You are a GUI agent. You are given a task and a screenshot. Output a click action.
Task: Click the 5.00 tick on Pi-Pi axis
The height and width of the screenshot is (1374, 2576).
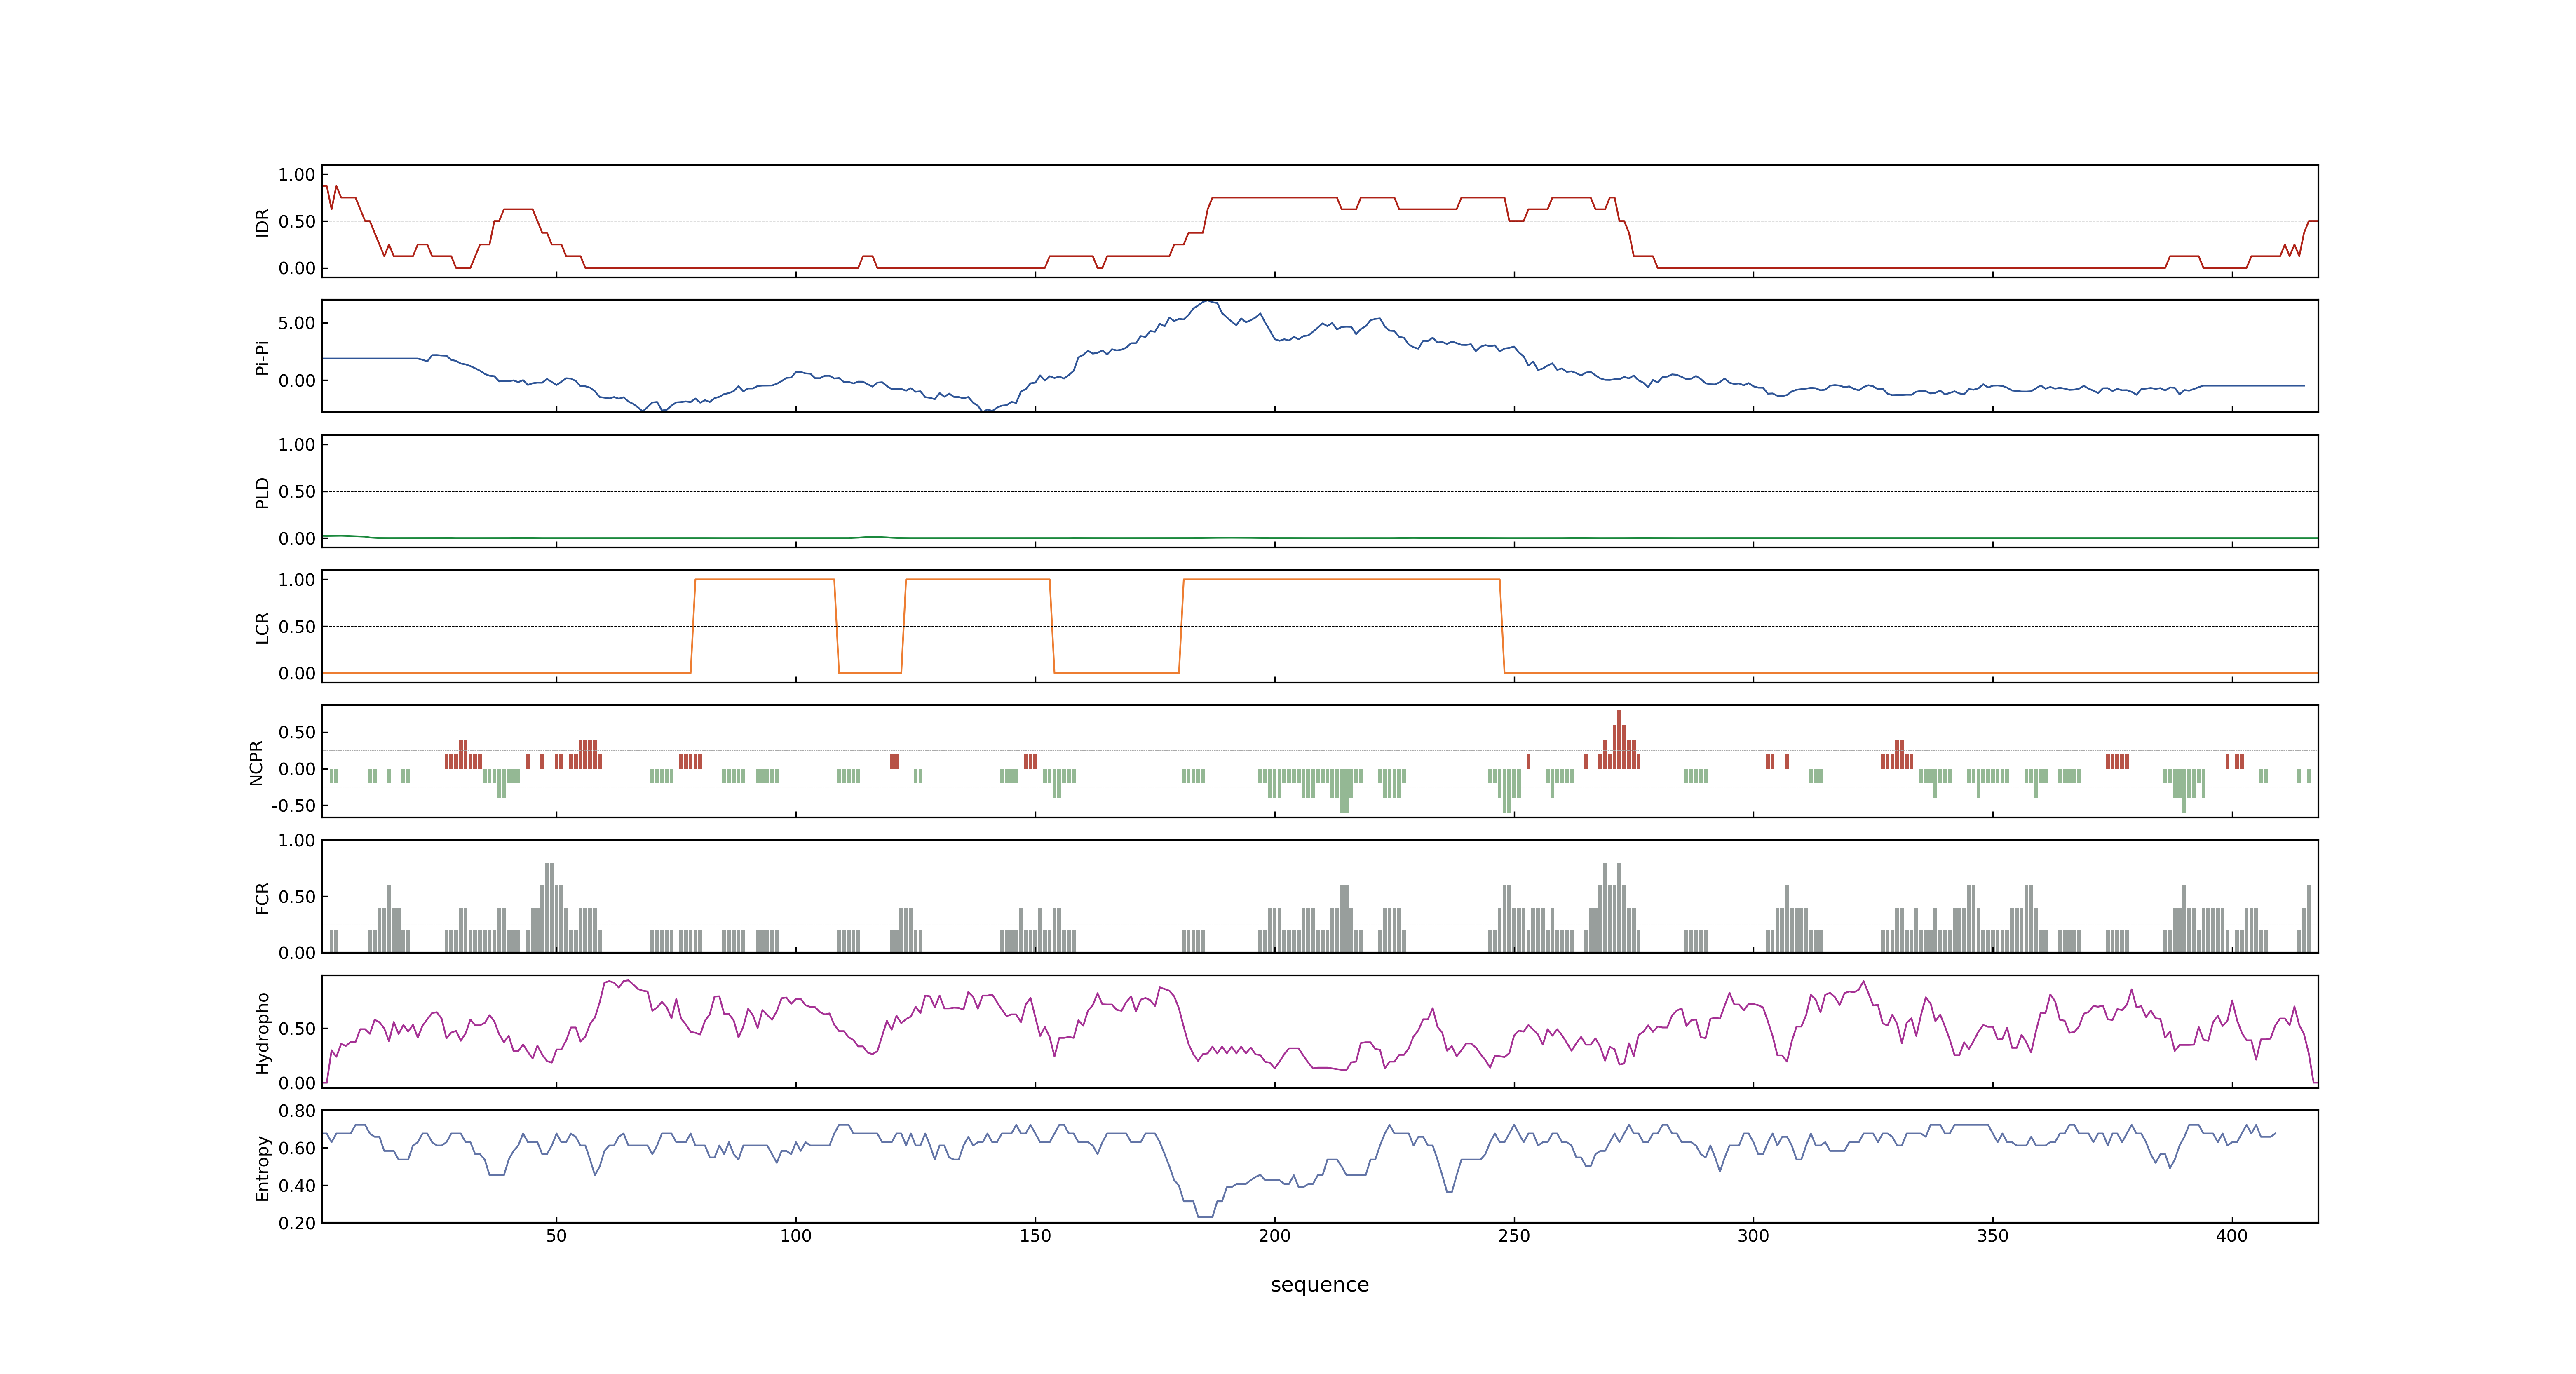(x=297, y=323)
